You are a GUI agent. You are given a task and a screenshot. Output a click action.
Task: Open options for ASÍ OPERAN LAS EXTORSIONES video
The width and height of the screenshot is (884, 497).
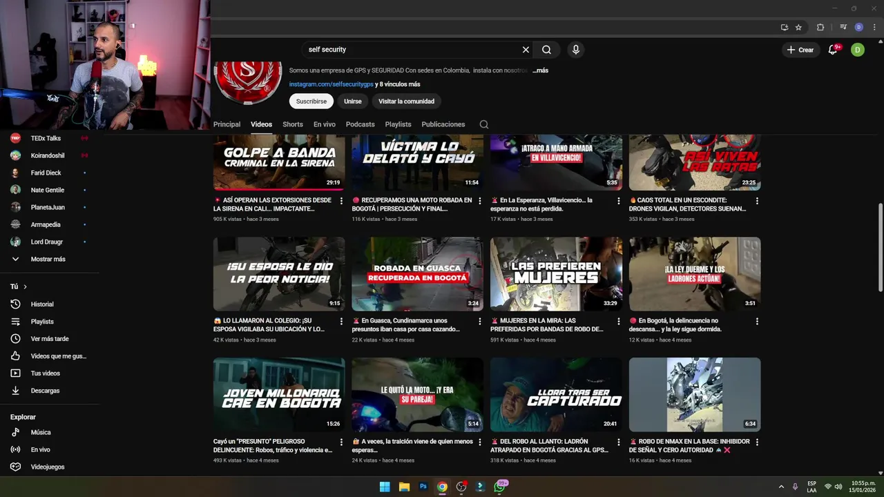pos(341,201)
